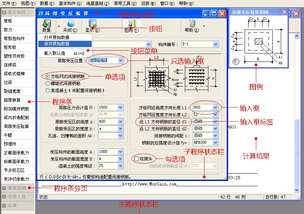Open the 方格网沿高度方向长度 L1 dropdown

(215, 108)
